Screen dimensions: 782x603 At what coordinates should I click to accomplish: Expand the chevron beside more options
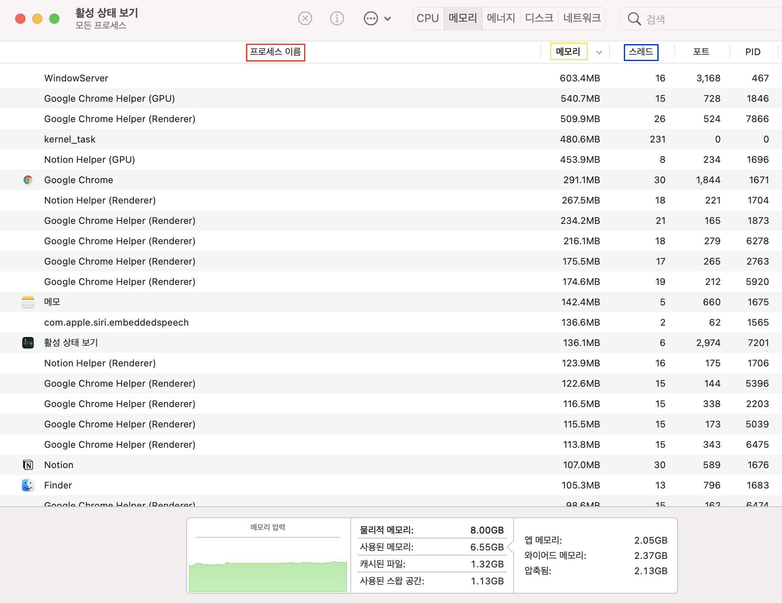(388, 19)
